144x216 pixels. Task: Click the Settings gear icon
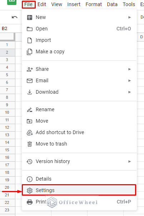pyautogui.click(x=30, y=191)
